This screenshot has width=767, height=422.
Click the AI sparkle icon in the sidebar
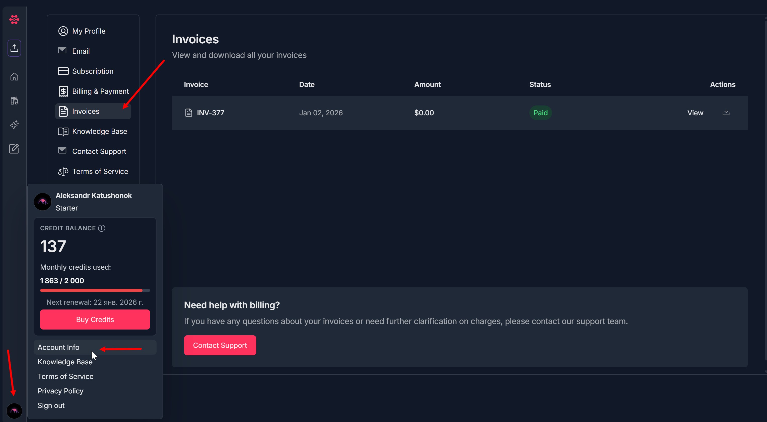tap(14, 125)
